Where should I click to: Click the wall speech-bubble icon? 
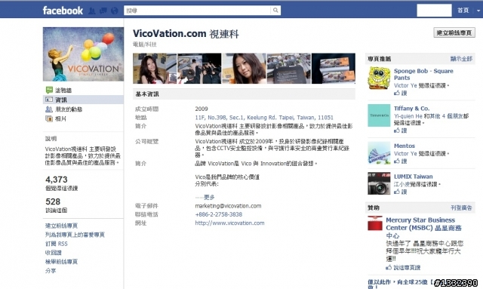pyautogui.click(x=49, y=90)
